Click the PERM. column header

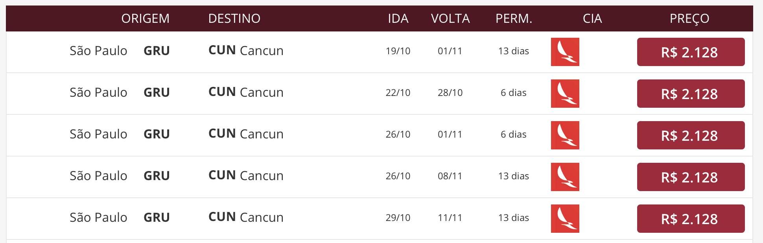tap(514, 18)
